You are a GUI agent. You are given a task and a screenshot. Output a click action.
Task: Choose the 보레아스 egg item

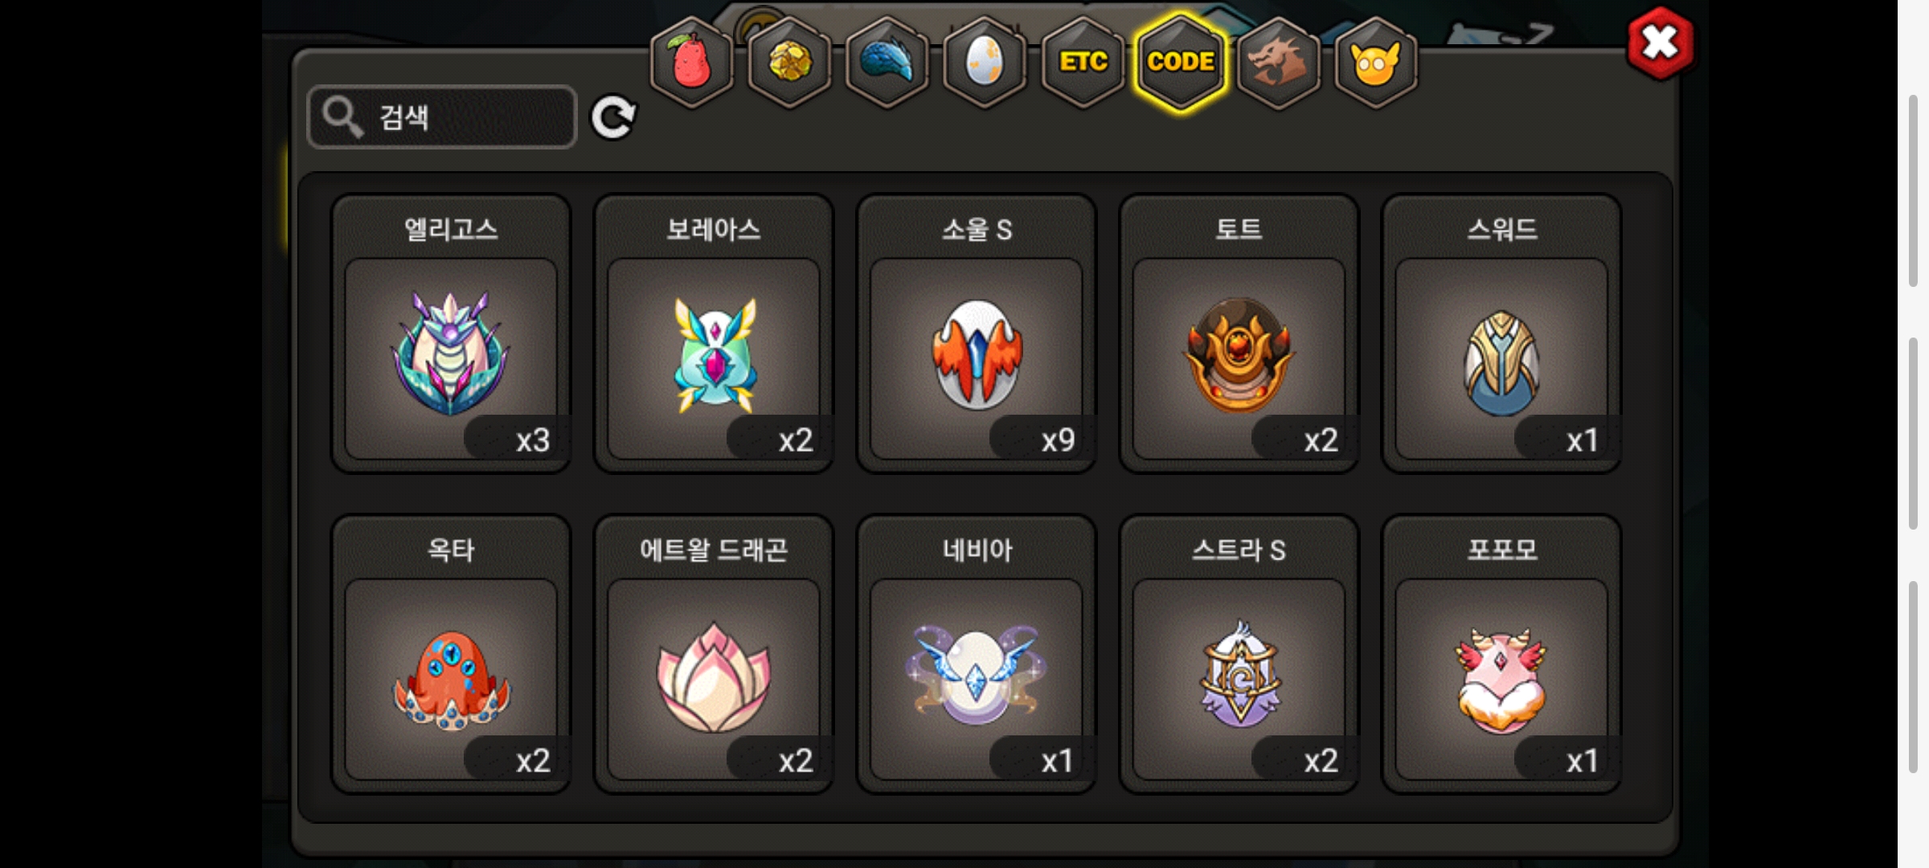tap(714, 334)
